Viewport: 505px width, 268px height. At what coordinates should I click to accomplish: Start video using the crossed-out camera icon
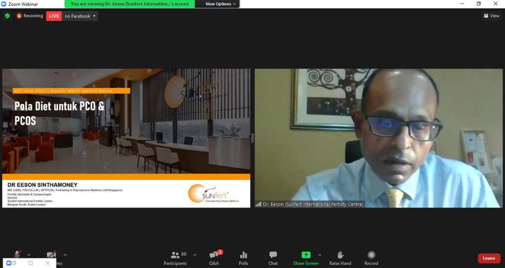point(51,255)
